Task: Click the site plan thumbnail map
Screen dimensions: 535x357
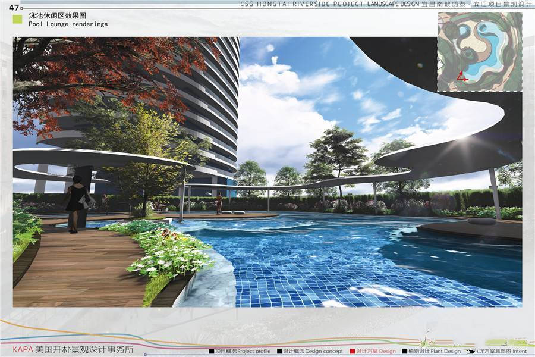Action: click(479, 52)
